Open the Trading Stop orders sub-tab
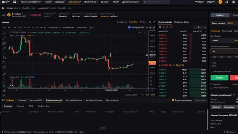 click(44, 106)
